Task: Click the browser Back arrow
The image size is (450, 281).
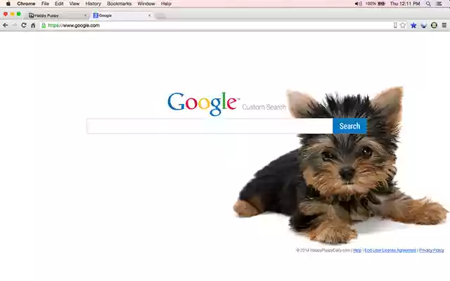Action: [x=5, y=25]
